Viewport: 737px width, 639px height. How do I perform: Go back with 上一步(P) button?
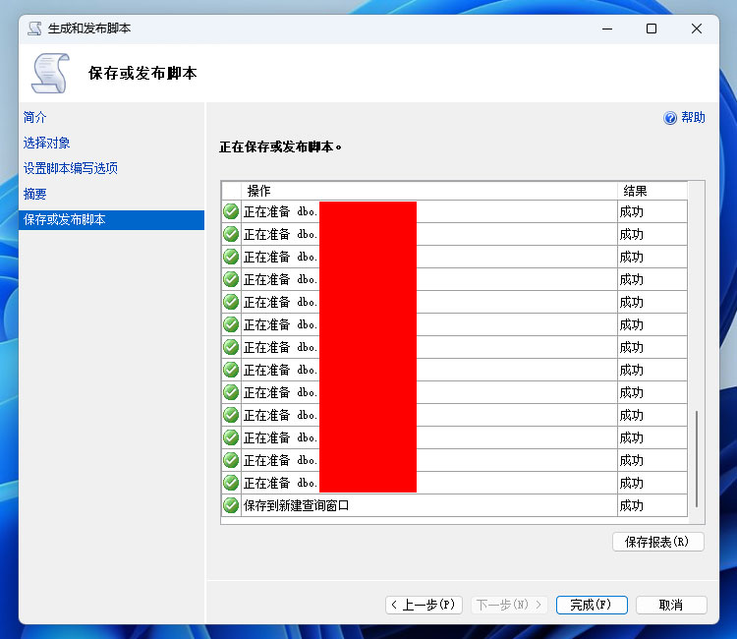[424, 605]
